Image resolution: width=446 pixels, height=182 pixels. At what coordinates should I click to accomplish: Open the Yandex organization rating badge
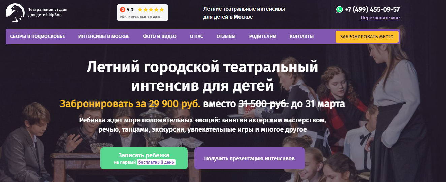click(x=142, y=13)
